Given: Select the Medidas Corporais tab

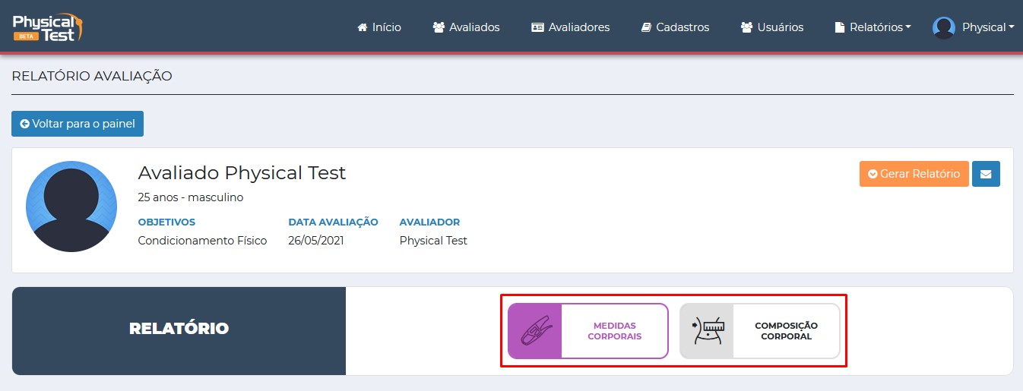Looking at the screenshot, I should tap(614, 331).
